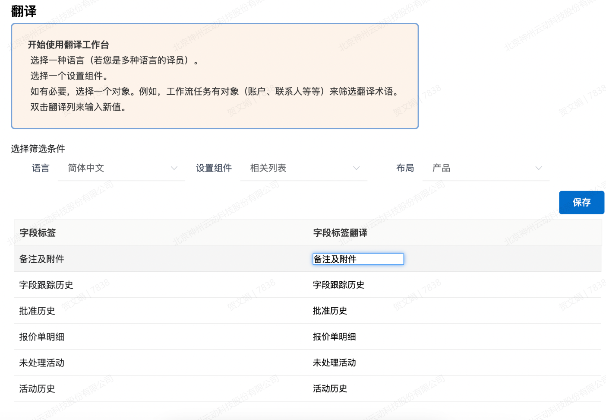Select the 报价单明细 translation cell
Viewport: 606px width, 420px height.
(334, 337)
